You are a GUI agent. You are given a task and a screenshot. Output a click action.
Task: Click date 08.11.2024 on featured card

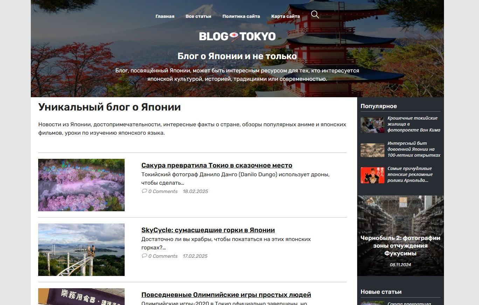[x=400, y=265]
